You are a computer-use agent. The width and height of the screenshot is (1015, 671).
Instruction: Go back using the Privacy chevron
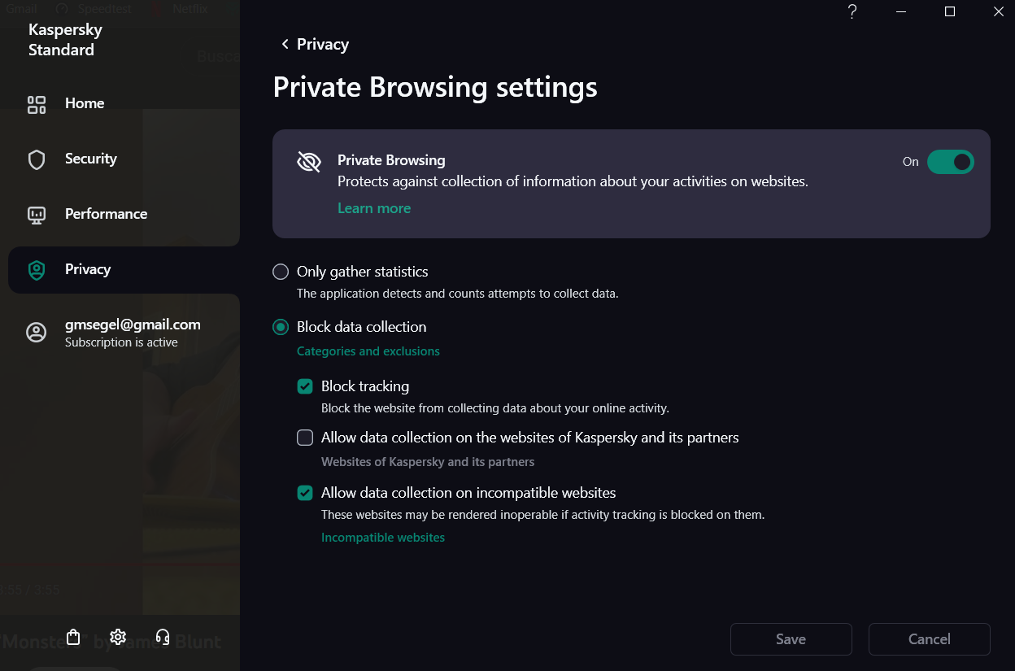pos(285,44)
